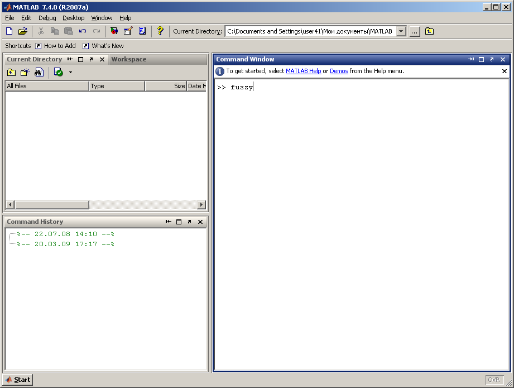The height and width of the screenshot is (388, 514).
Task: Redo action using toolbar arrow icon
Action: [x=97, y=31]
